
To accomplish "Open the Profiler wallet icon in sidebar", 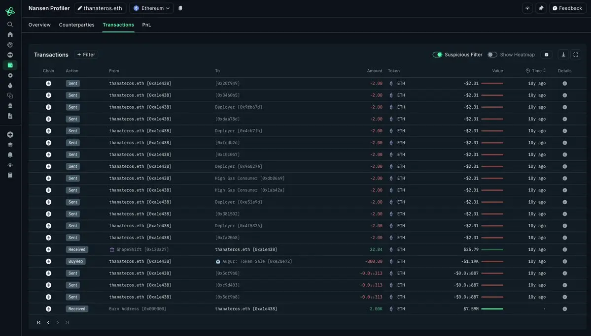I will coord(10,65).
